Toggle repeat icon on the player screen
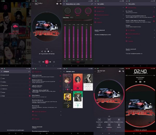This screenshot has height=135, width=156. click(40, 62)
